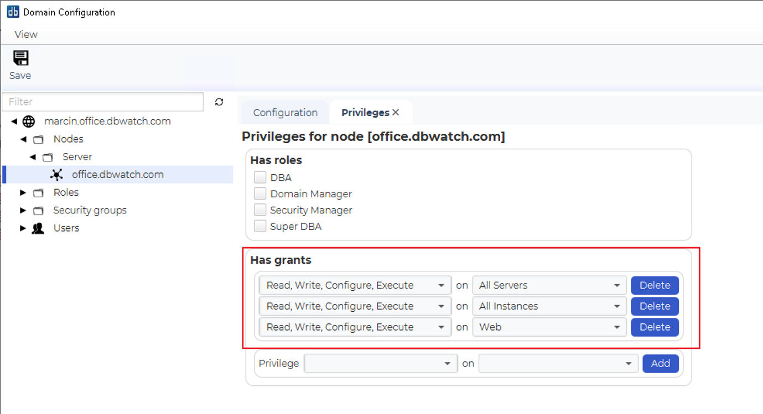Click the Users people icon
This screenshot has height=414, width=763.
38,228
